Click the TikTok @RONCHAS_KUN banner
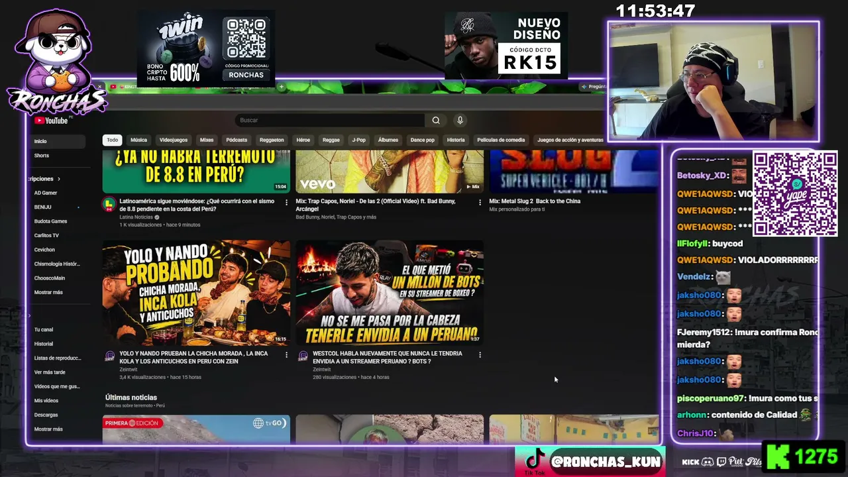 coord(591,462)
